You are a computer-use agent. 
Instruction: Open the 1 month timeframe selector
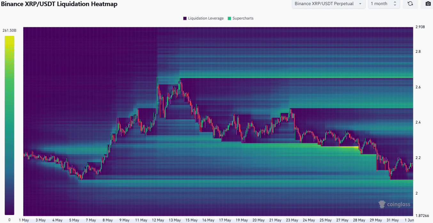click(384, 4)
